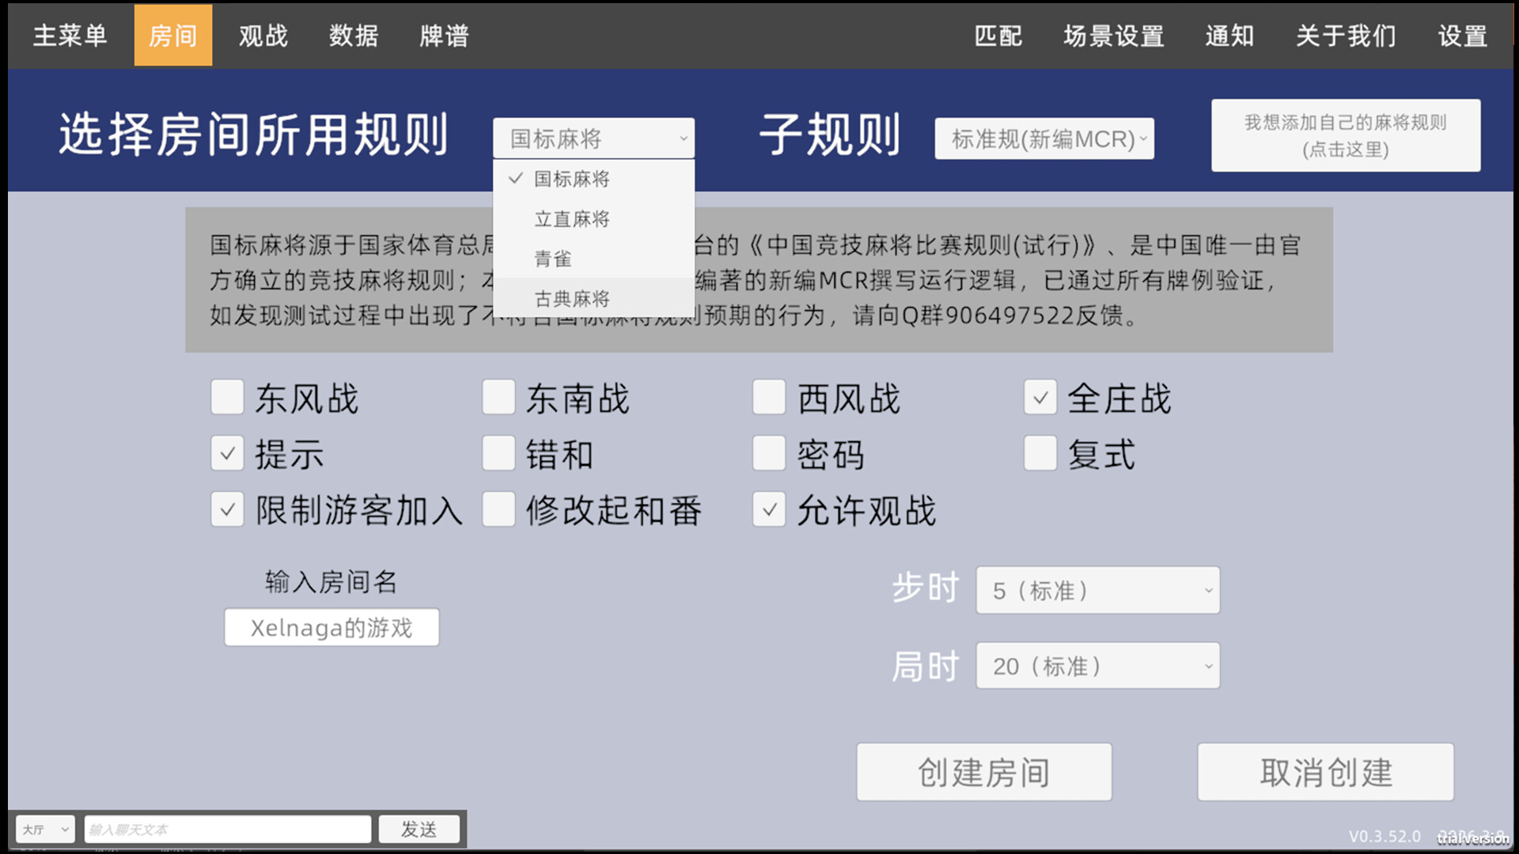Click the room name input field
Screen dimensions: 1519x854
(331, 628)
